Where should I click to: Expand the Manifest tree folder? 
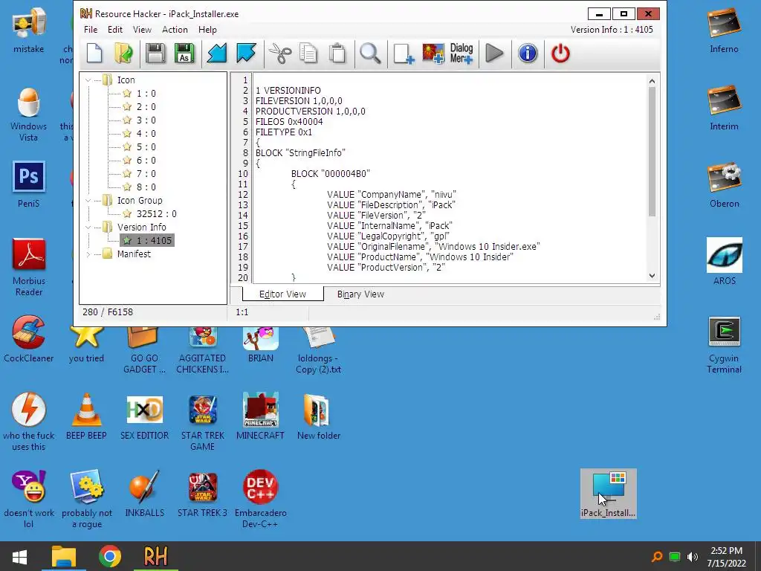pos(88,254)
